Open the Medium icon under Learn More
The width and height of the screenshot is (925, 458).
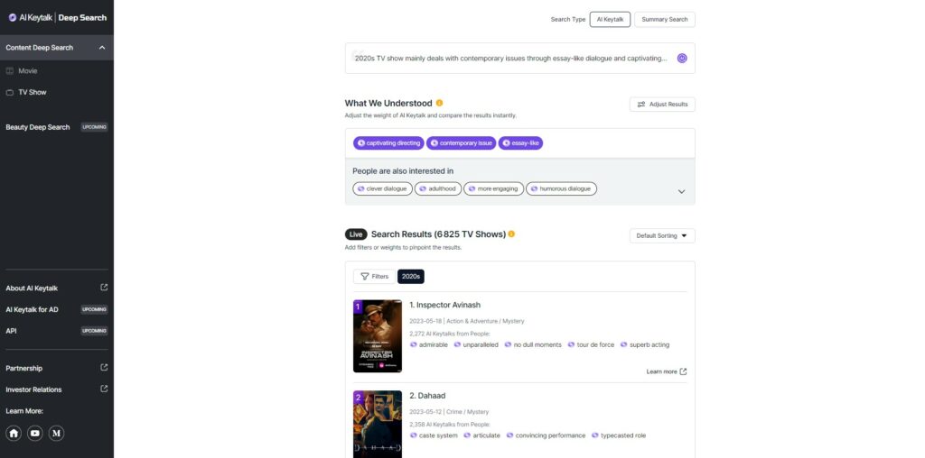[57, 434]
